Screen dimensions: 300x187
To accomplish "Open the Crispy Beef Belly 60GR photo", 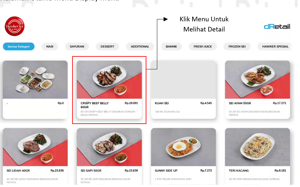I will click(x=109, y=80).
